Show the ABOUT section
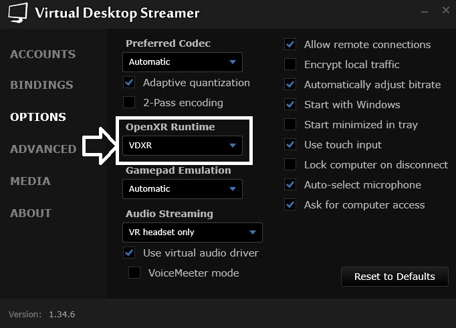 [31, 213]
